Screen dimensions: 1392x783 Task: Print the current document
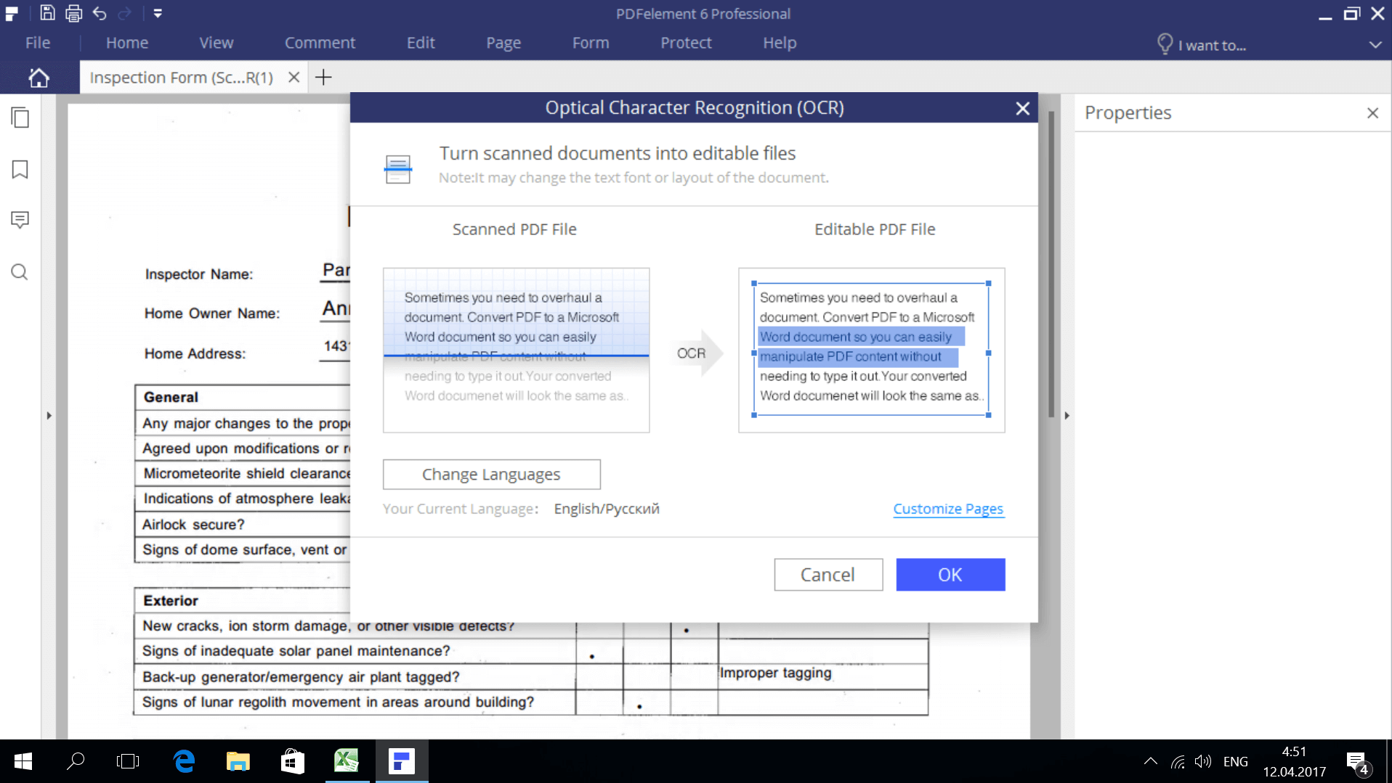point(73,13)
